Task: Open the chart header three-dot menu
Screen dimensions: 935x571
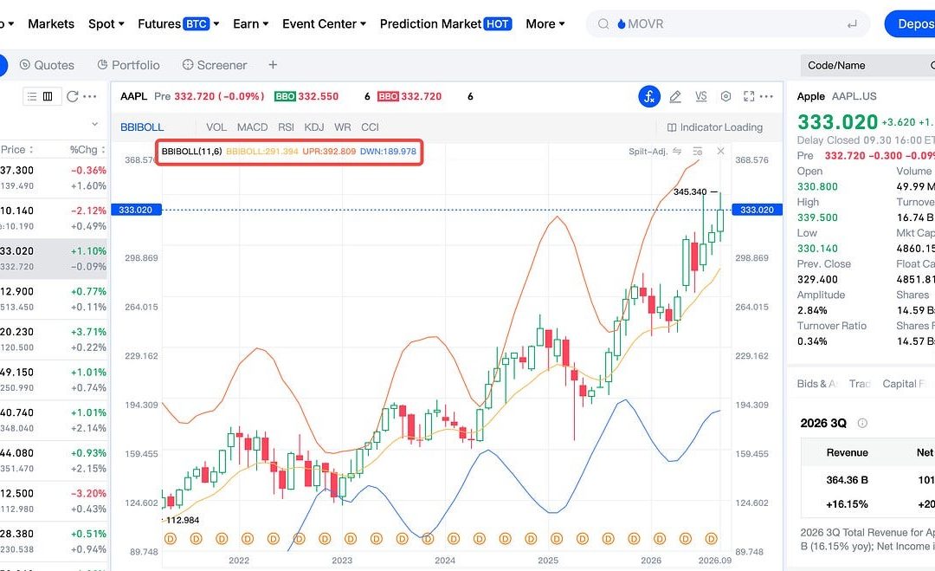Action: (x=767, y=96)
